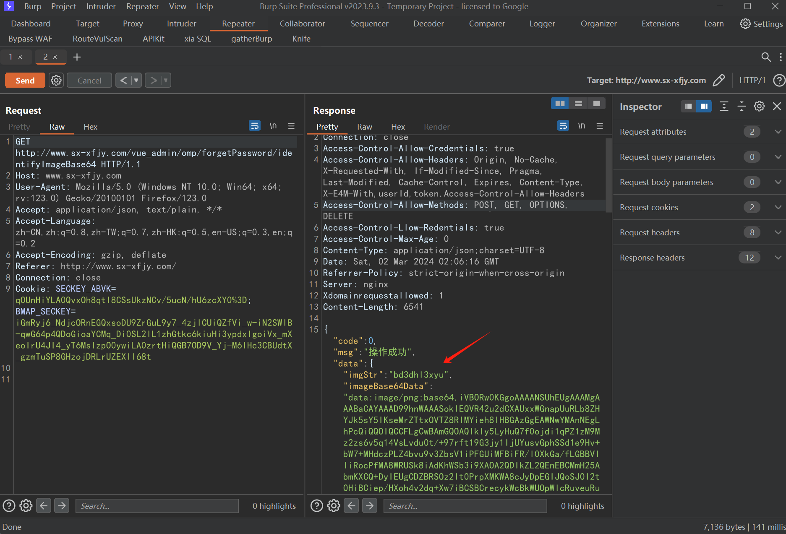Open the Response panel hamburger menu
Screen dimensions: 786x534
click(600, 126)
